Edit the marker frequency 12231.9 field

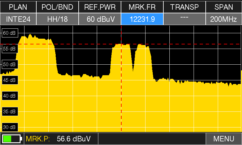coord(142,19)
